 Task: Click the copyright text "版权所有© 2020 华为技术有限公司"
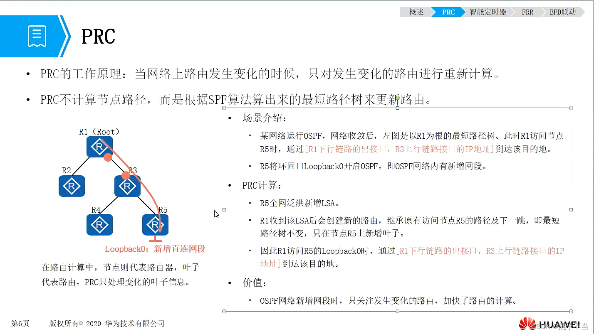pos(106,324)
